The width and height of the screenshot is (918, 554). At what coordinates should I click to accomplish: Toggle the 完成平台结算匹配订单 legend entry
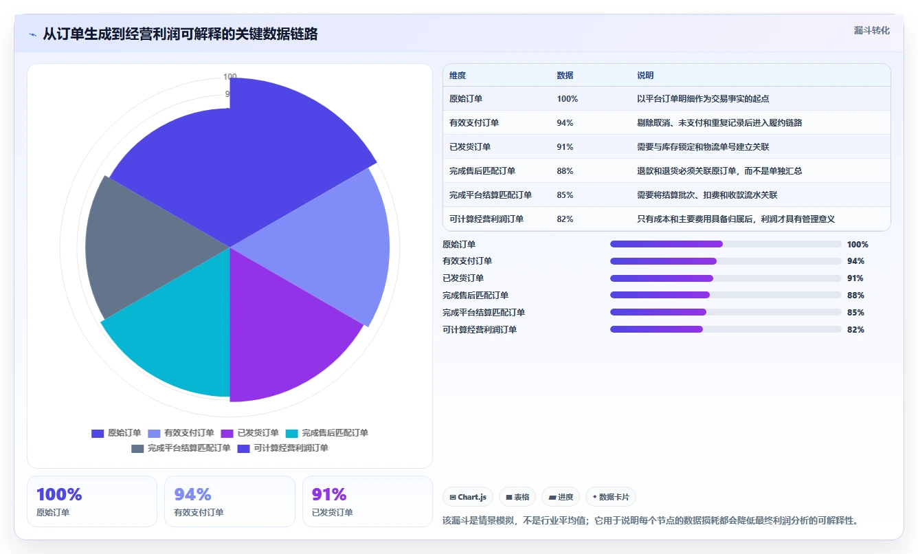(181, 448)
